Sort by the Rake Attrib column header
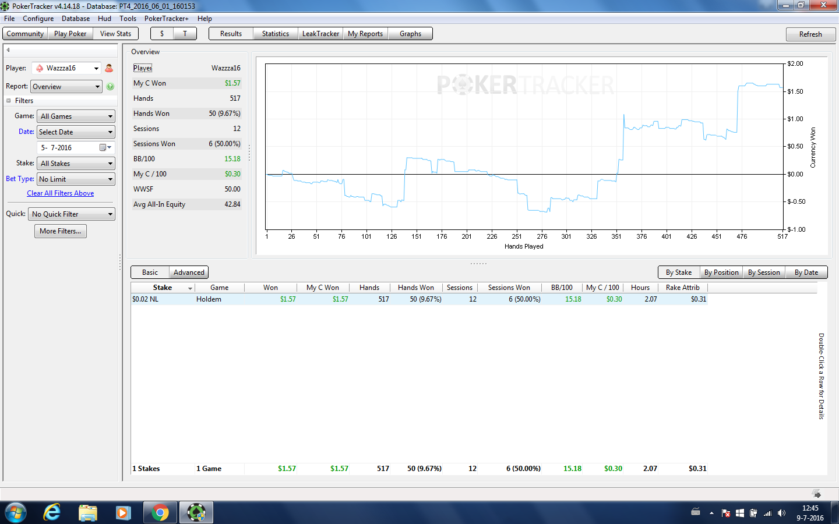Screen dimensions: 839x524 683,288
